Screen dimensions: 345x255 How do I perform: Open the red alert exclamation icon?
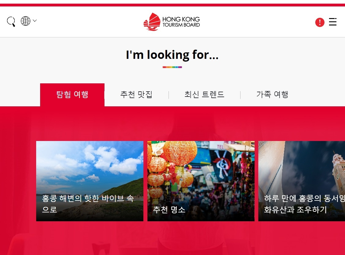pos(320,22)
